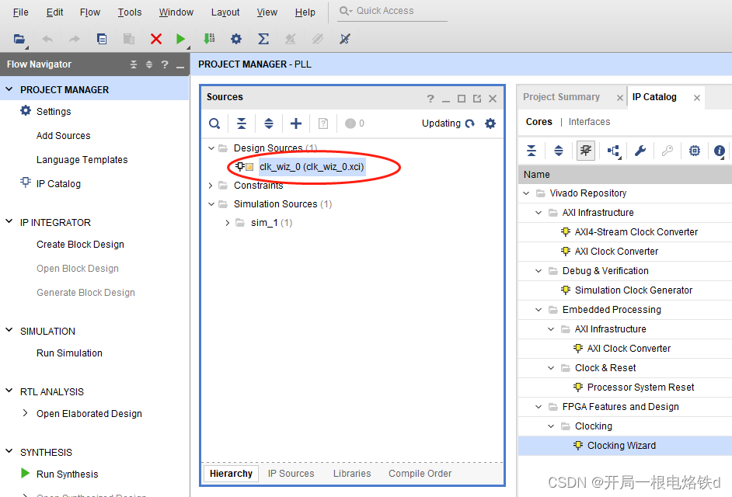This screenshot has height=497, width=732.
Task: Collapse the FPGA Features and Design node
Action: (x=539, y=406)
